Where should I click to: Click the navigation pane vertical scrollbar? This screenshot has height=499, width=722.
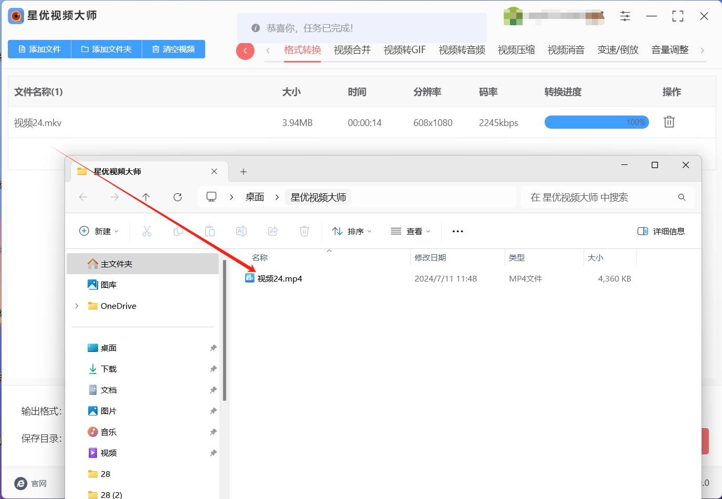[225, 330]
